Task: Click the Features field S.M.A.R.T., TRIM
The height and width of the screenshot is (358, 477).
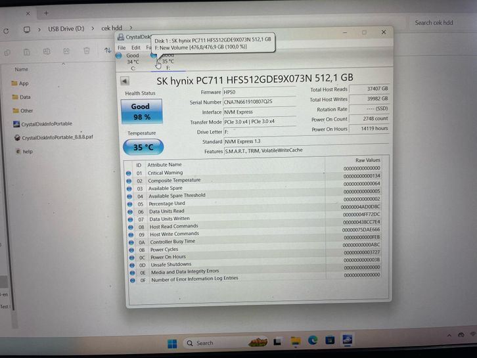Action: (306, 150)
